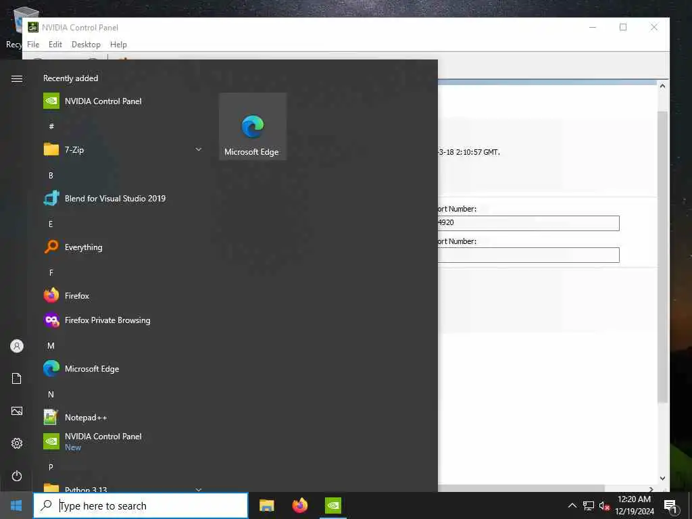Open the Help menu in NVIDIA Control Panel
The image size is (692, 519).
[x=118, y=44]
